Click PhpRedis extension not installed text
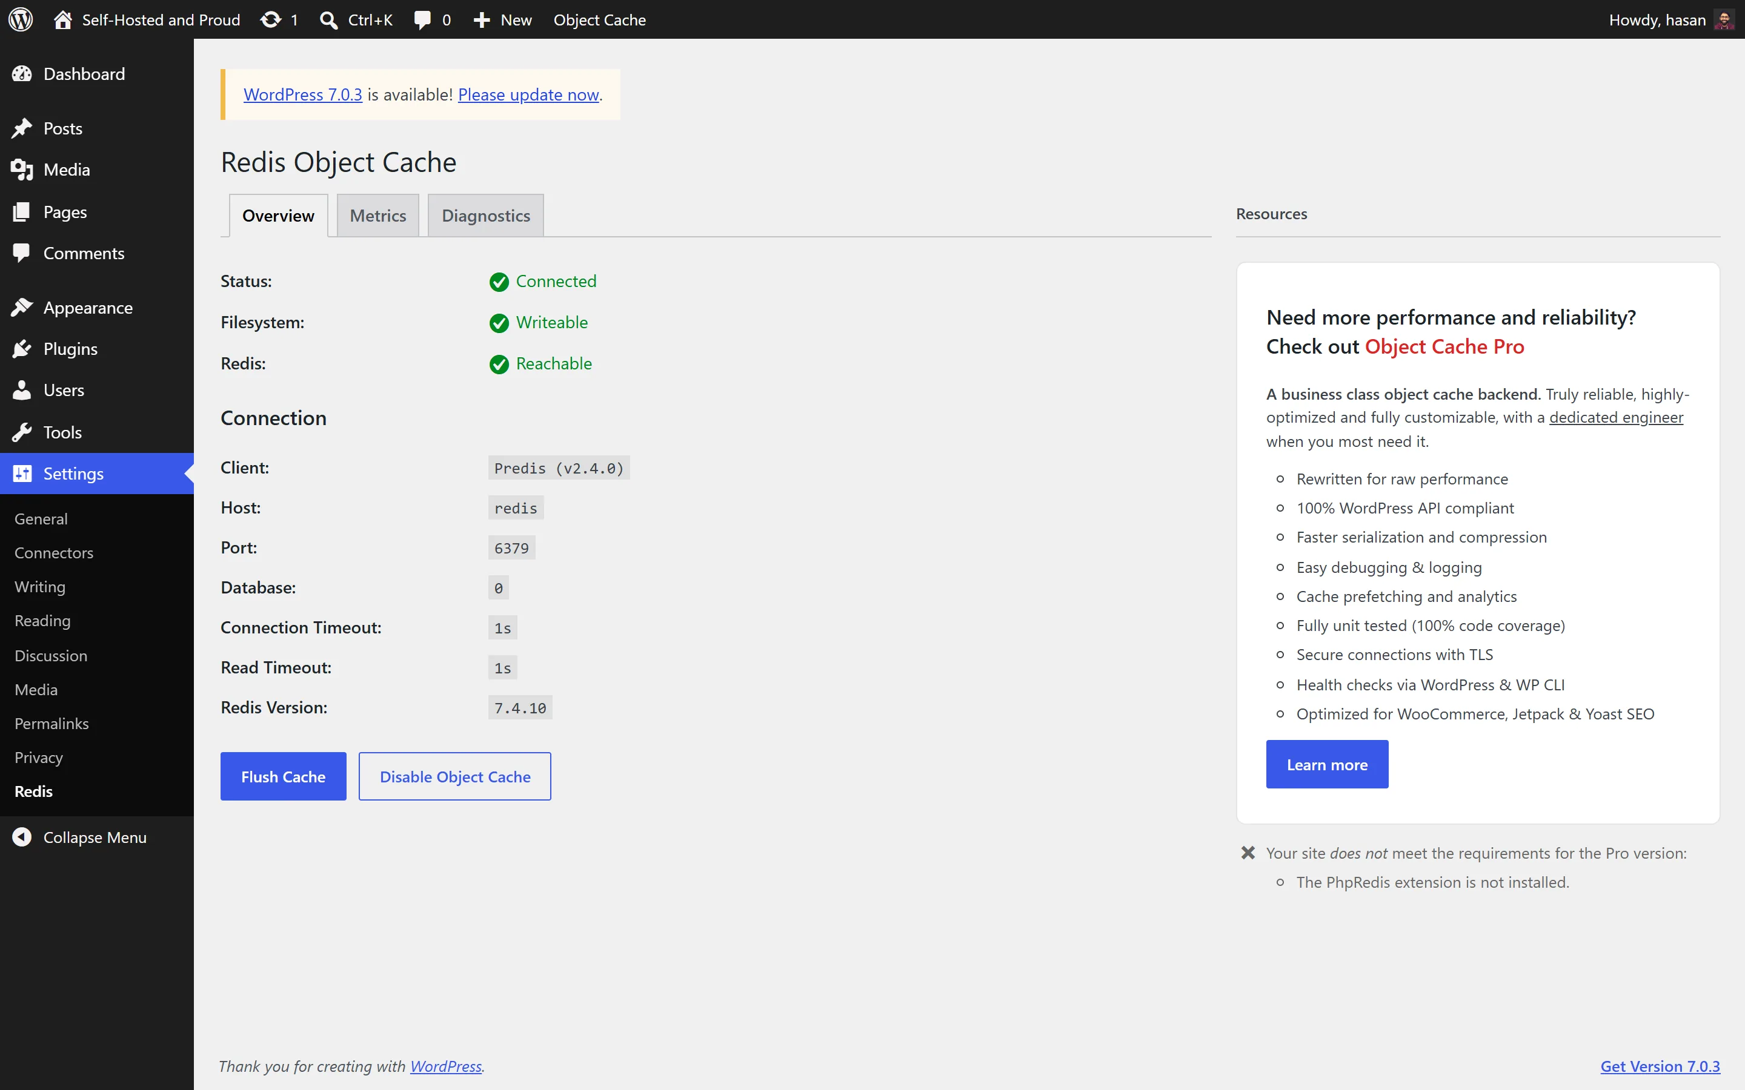1745x1090 pixels. 1432,882
